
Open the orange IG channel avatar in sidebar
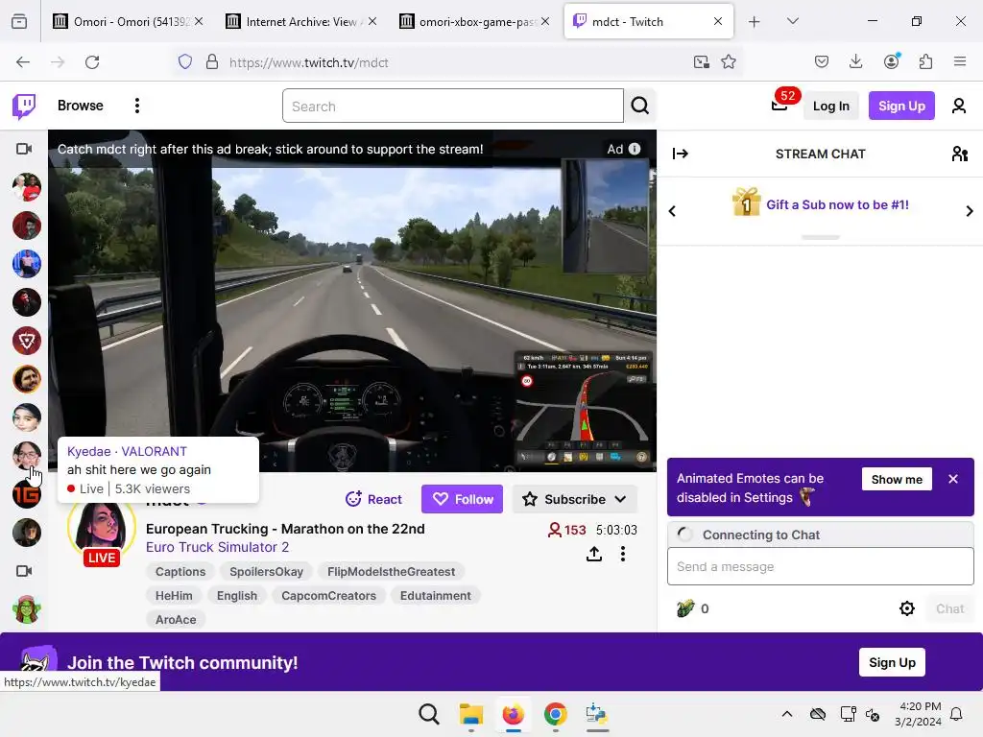coord(26,494)
